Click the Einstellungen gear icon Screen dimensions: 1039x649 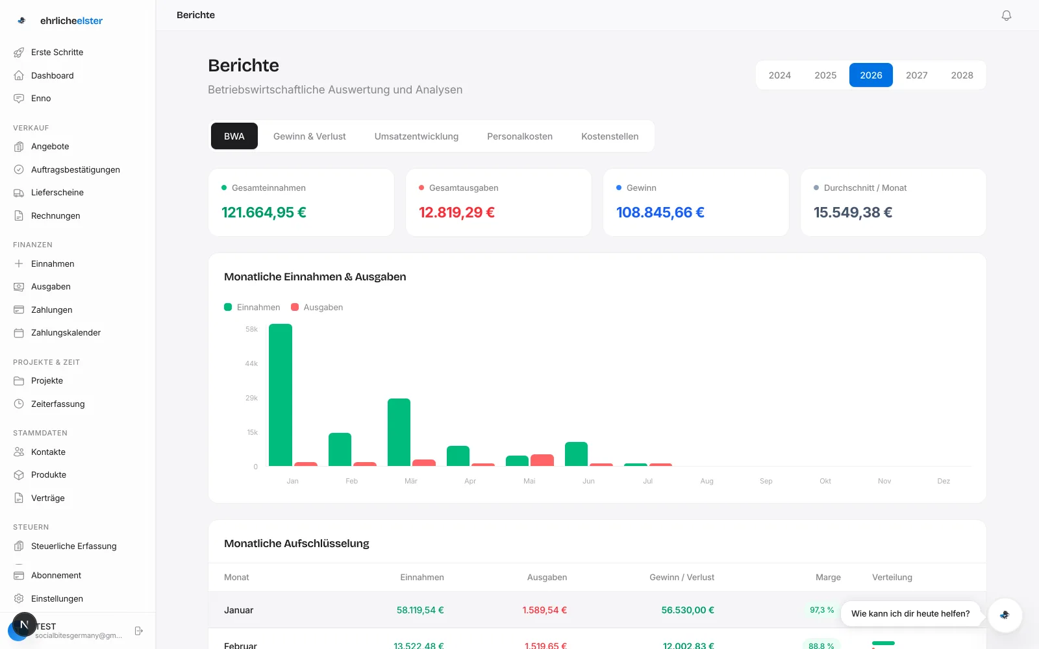[x=19, y=598]
